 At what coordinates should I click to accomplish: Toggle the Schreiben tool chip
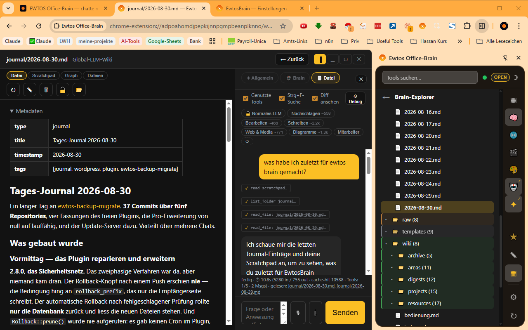[304, 123]
